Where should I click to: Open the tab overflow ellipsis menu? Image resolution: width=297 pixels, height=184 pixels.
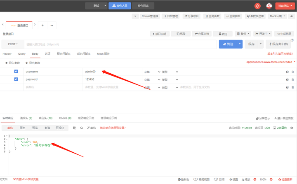(52, 26)
